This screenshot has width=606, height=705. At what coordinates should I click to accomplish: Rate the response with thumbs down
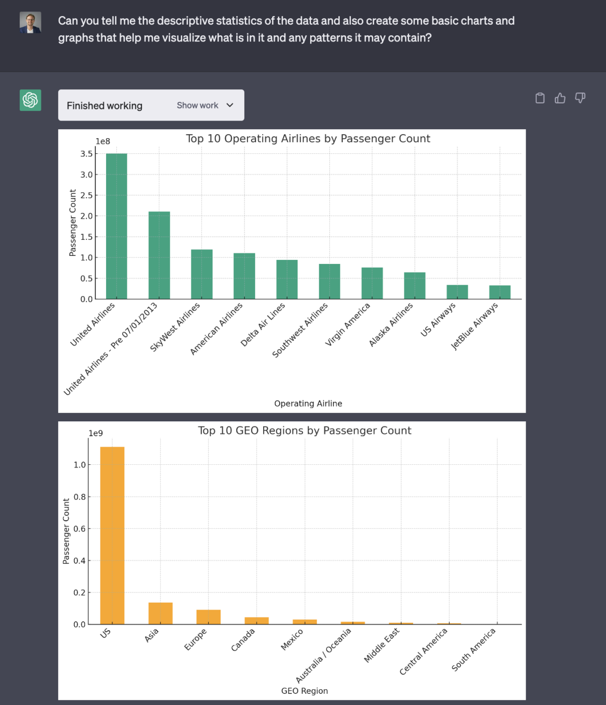pos(579,98)
